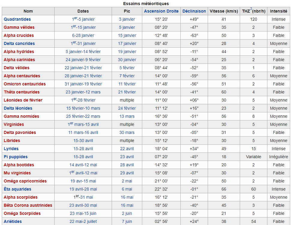Open the THZ footnote reference 2
292x225 pixels.
(251, 9)
